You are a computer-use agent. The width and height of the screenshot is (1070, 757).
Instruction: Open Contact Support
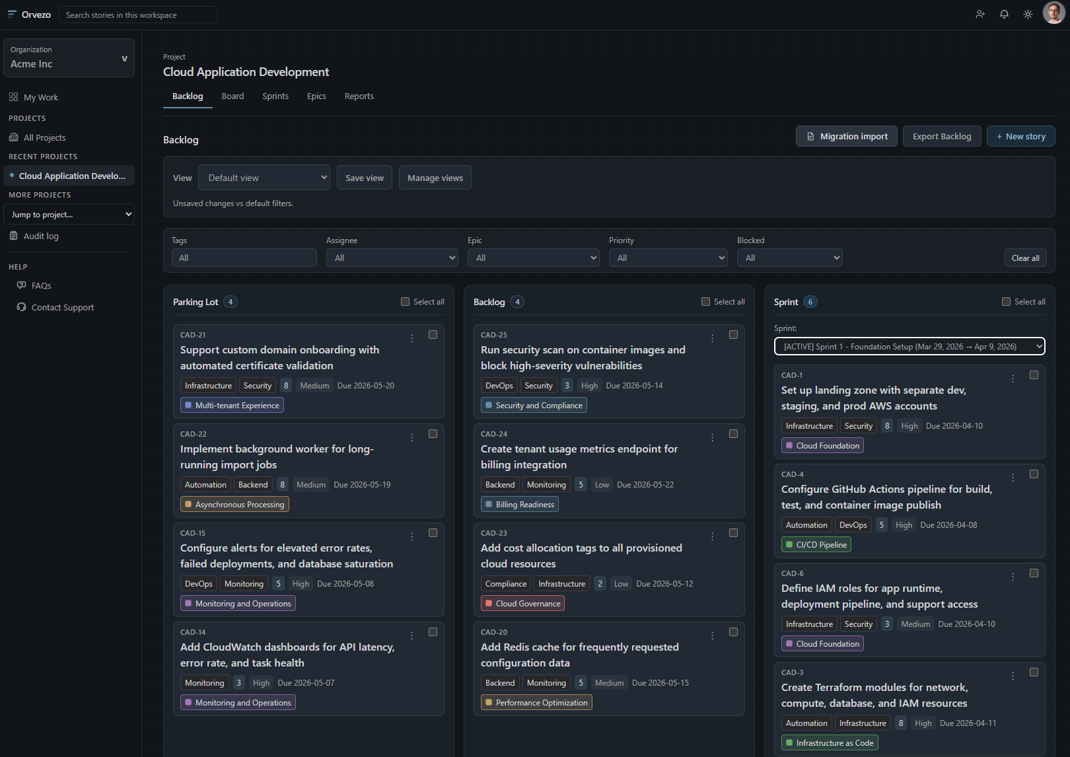point(63,307)
